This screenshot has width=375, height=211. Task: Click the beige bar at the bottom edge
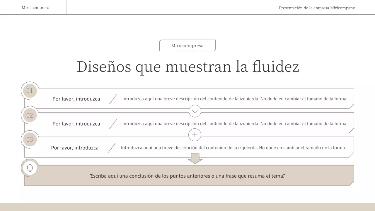[187, 207]
